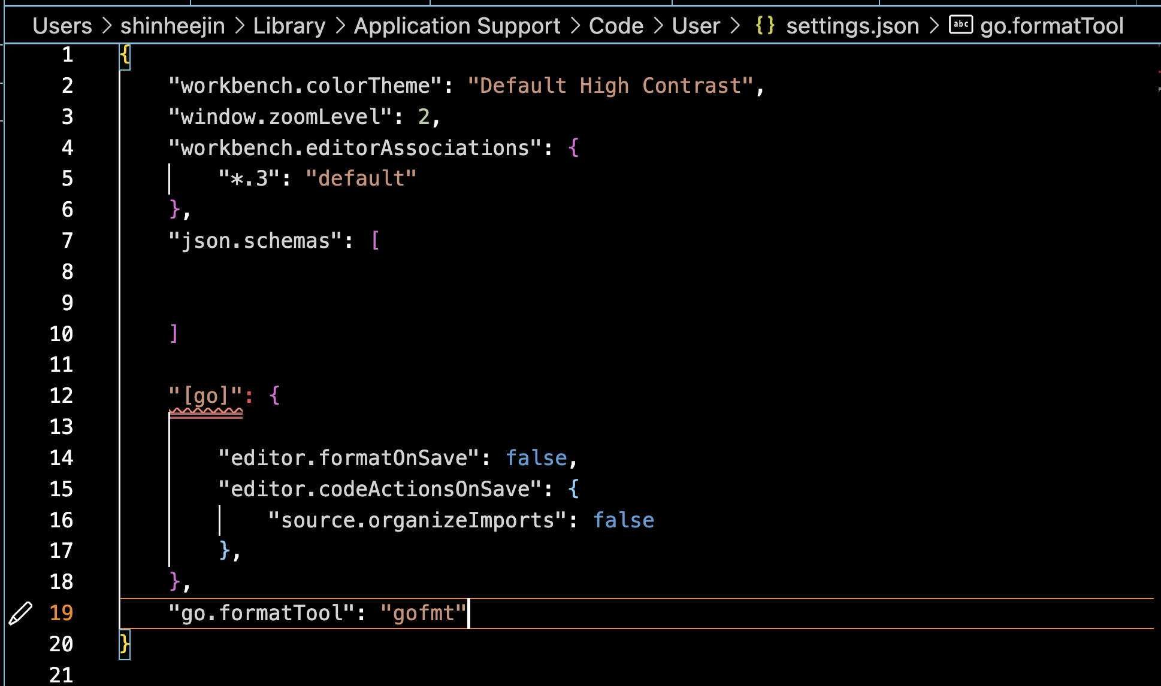Click the "editor.formatOnSave" key
The image size is (1161, 686).
(349, 458)
